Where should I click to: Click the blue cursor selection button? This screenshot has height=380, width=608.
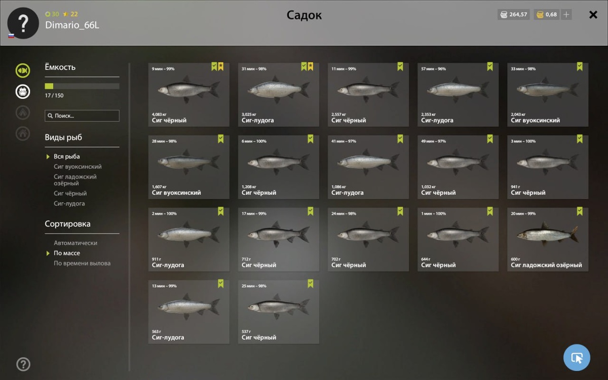577,358
